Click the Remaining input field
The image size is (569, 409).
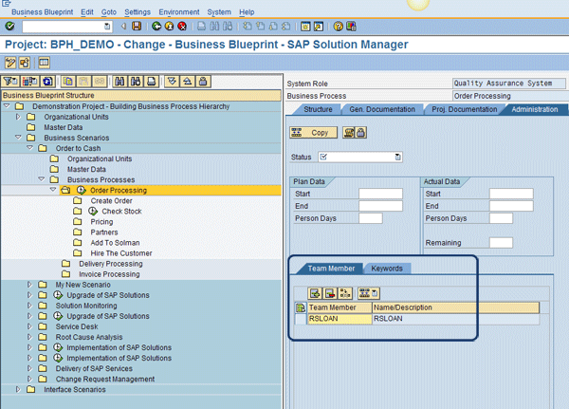(x=501, y=243)
